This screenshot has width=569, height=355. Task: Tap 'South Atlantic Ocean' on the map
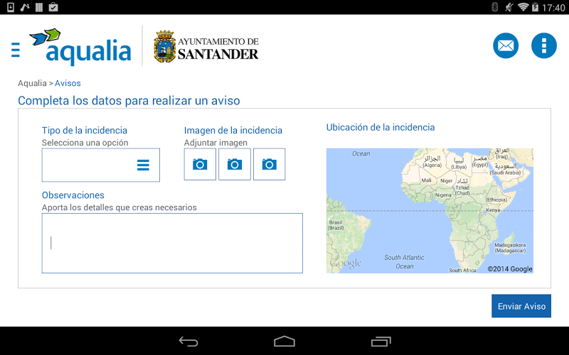pos(404,261)
